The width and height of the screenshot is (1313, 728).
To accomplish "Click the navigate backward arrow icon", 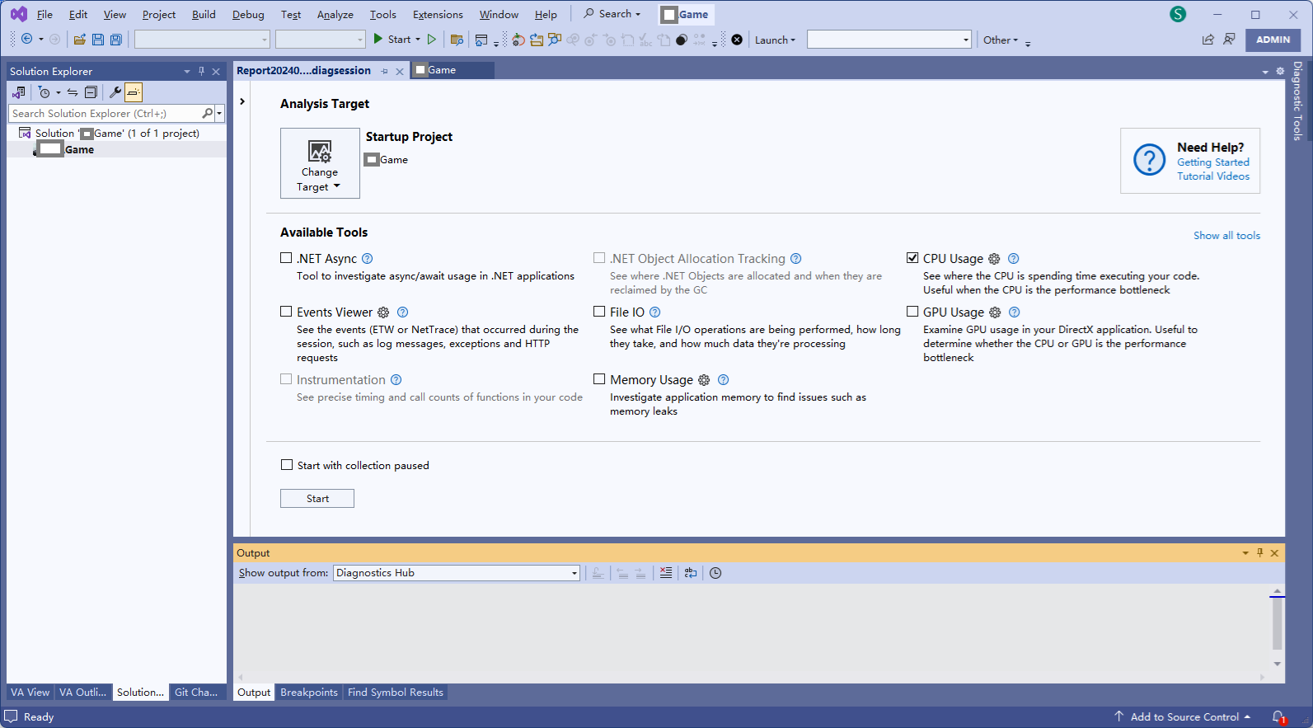I will pyautogui.click(x=26, y=40).
